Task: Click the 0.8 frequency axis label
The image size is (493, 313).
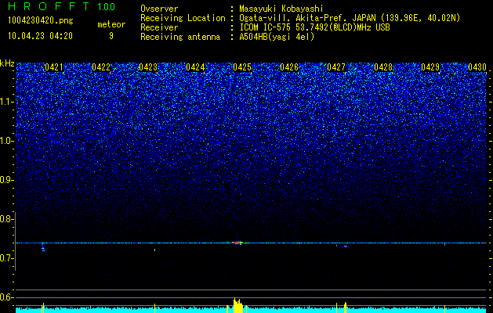Action: click(x=6, y=219)
